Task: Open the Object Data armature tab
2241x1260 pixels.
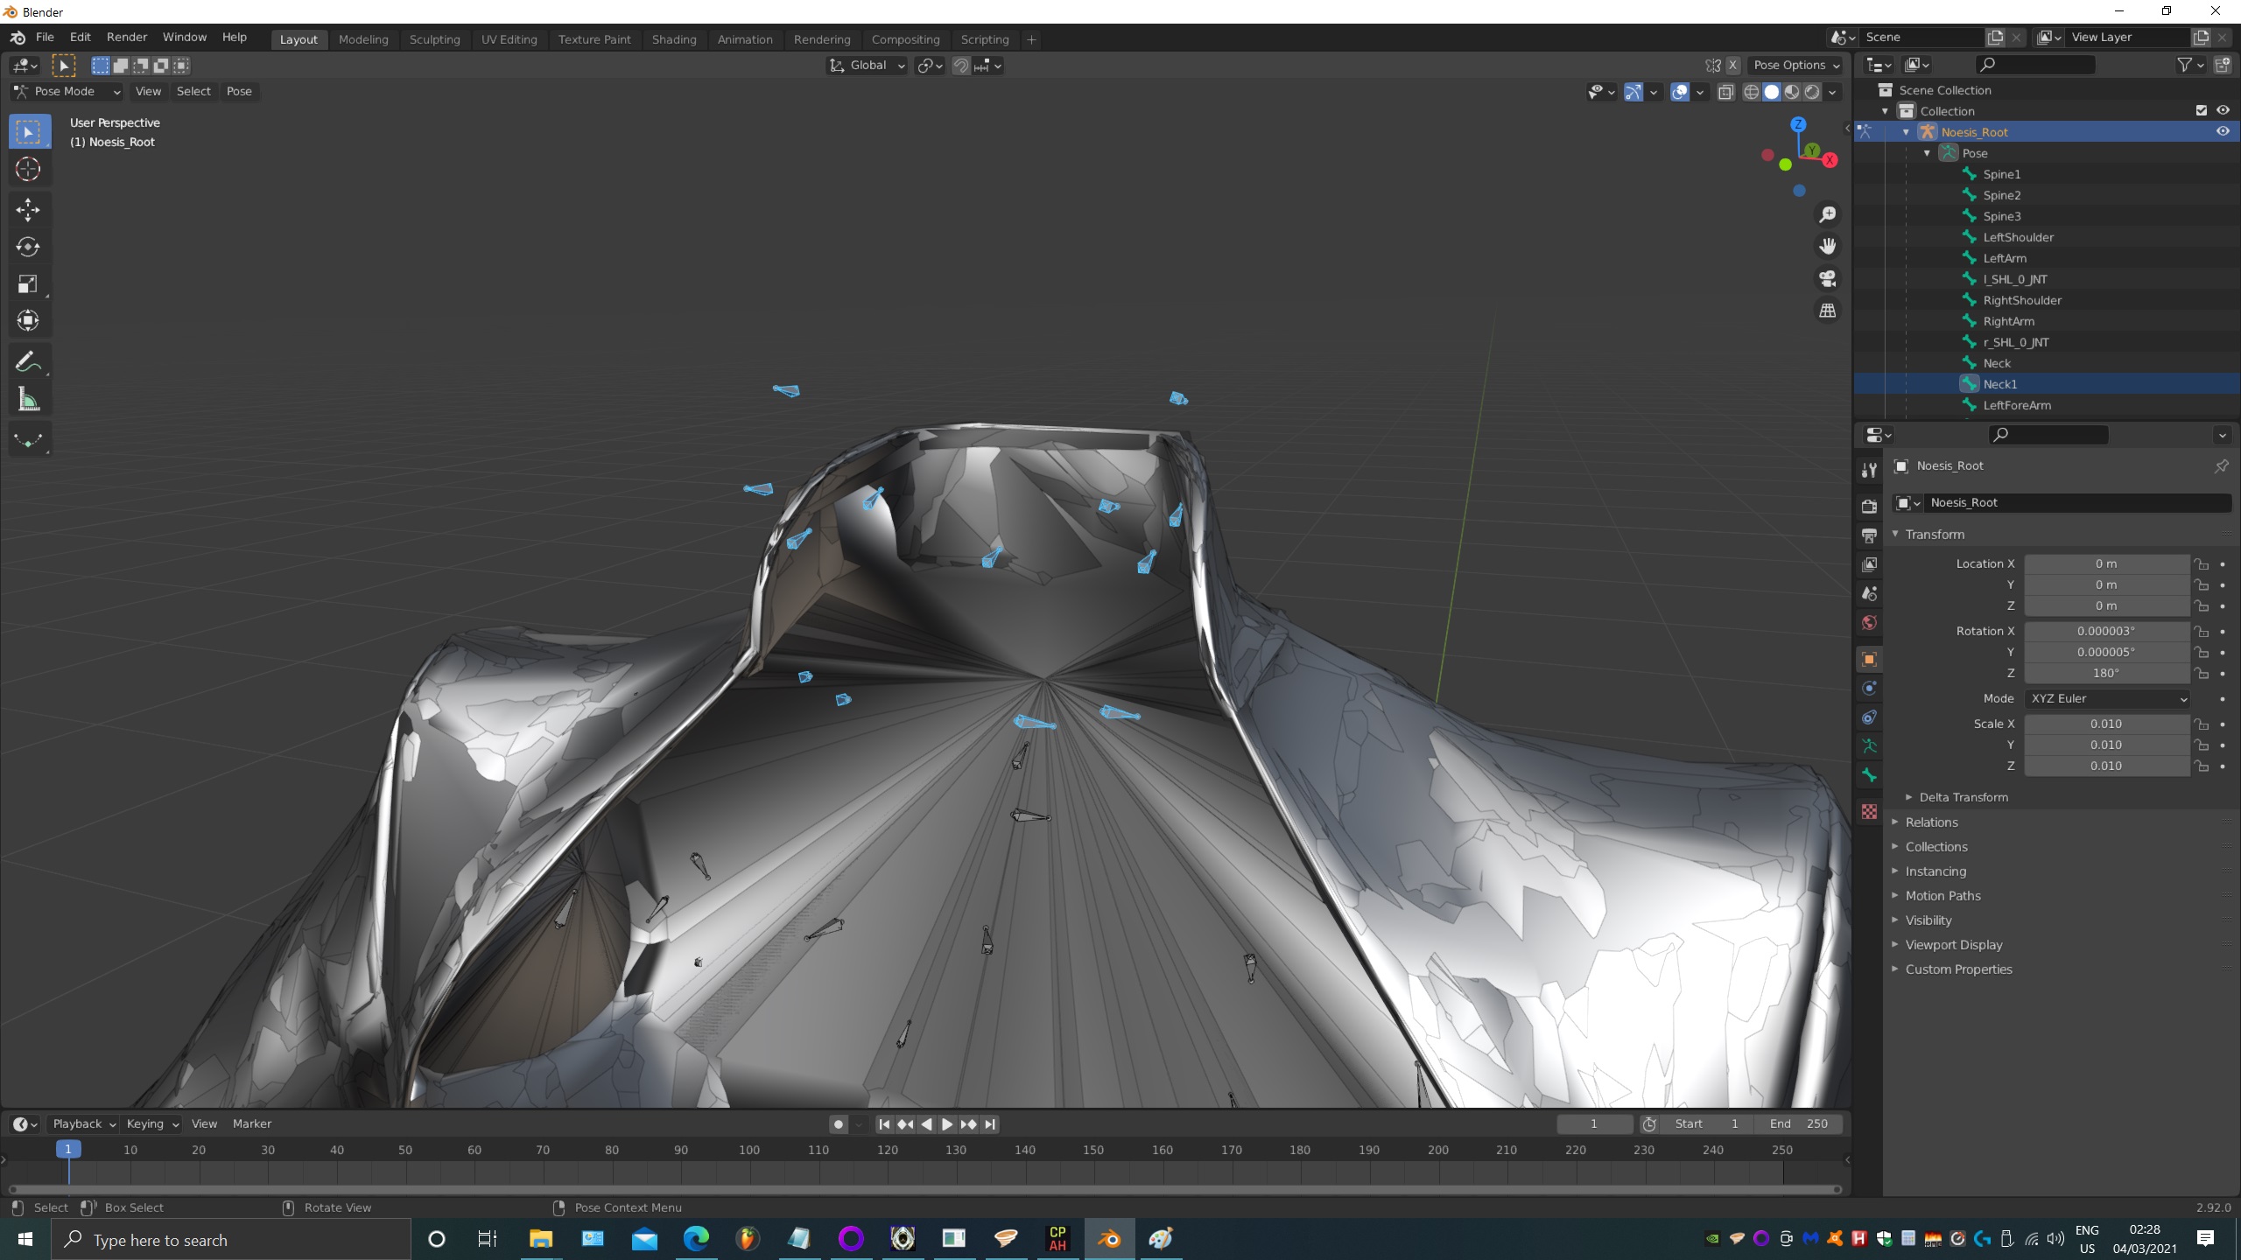Action: coord(1869,746)
